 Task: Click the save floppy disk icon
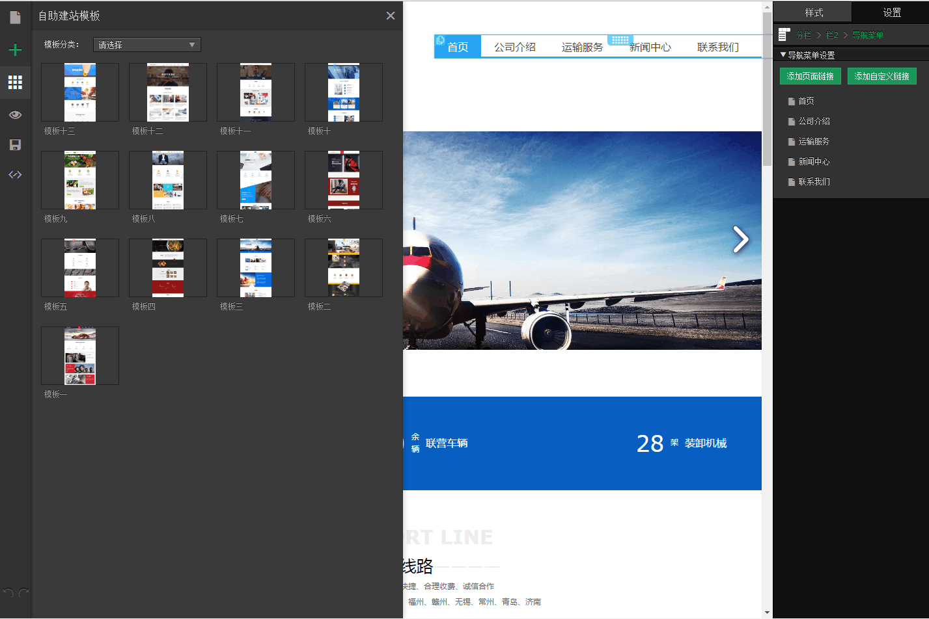click(x=15, y=144)
